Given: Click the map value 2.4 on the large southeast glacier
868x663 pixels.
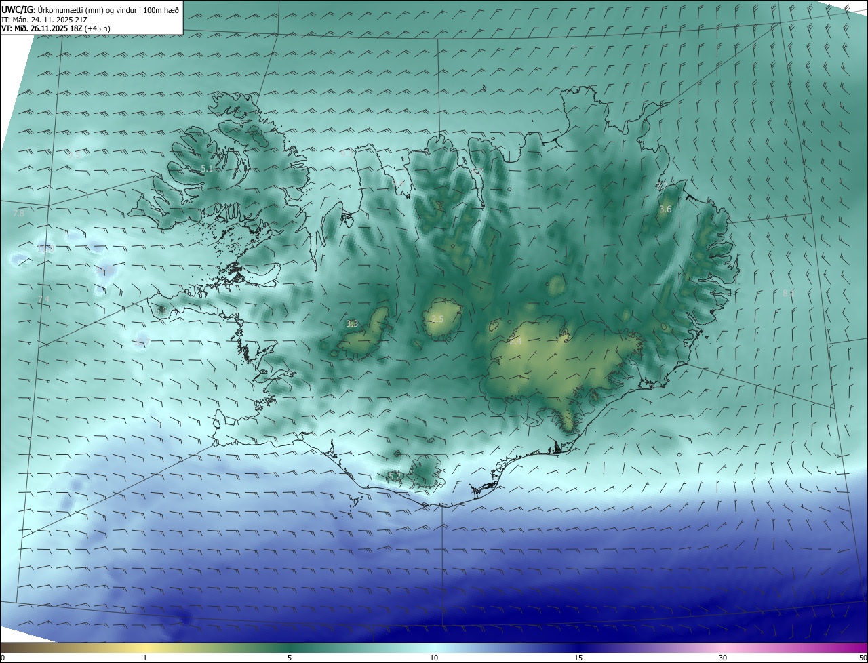Looking at the screenshot, I should click(x=515, y=342).
